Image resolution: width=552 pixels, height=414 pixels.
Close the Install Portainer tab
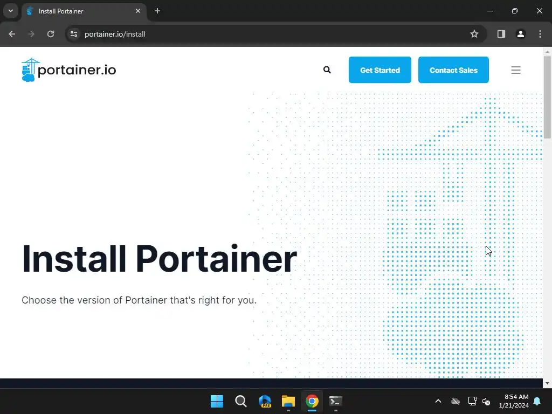[x=138, y=11]
